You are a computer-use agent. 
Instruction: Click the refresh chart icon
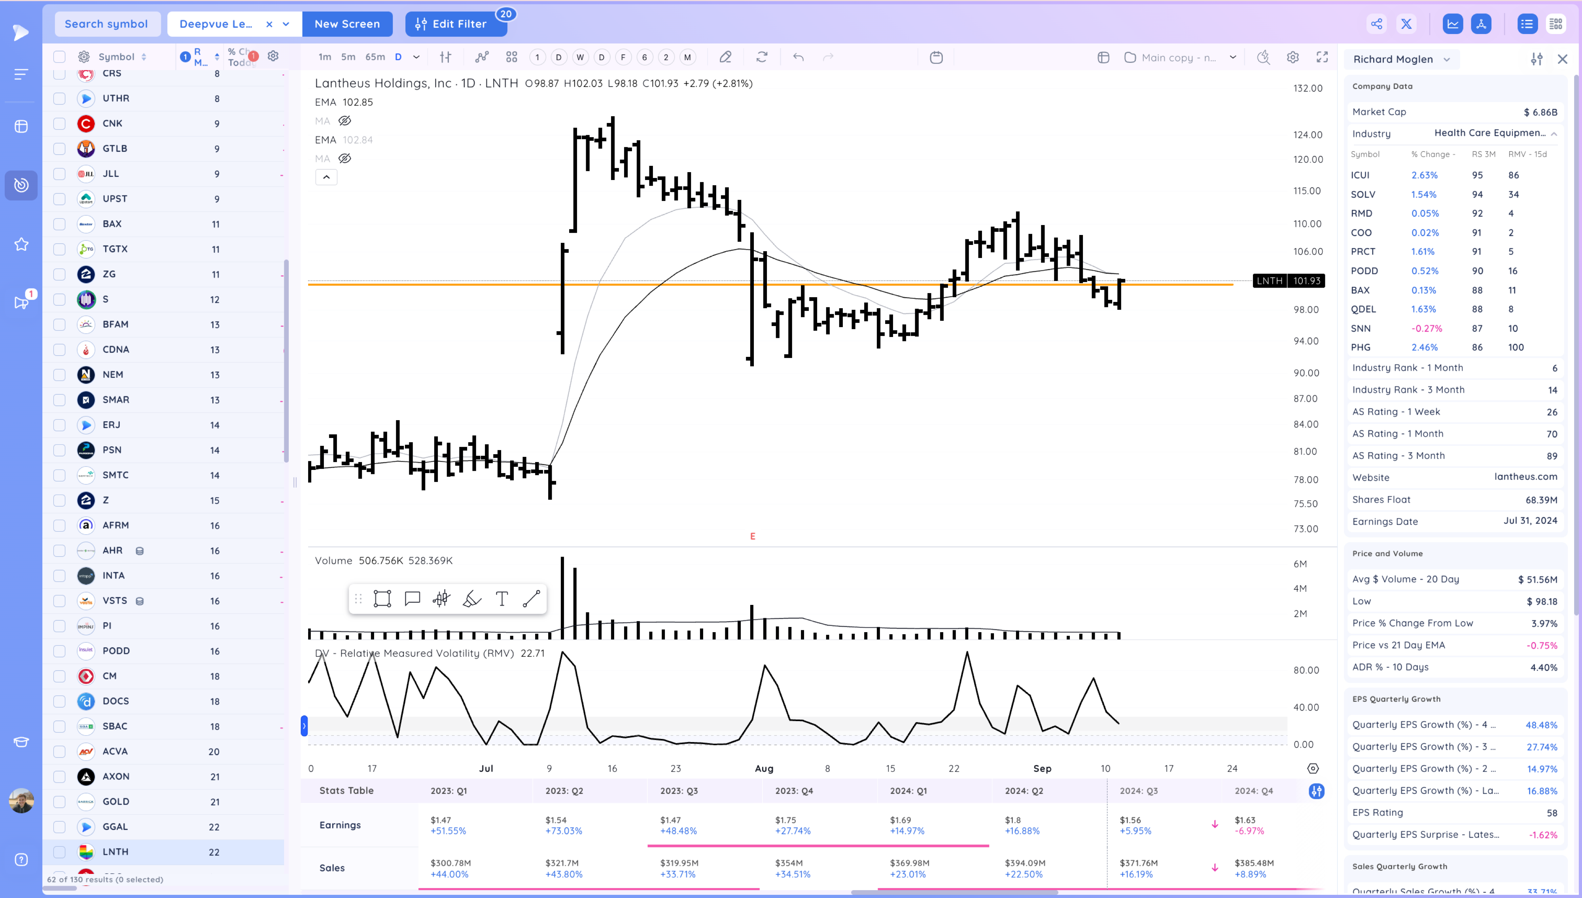tap(762, 57)
